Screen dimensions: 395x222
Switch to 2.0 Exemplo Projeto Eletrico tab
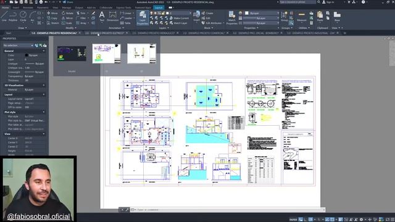[x=104, y=33]
